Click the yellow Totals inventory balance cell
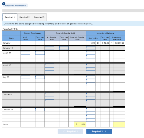144x138 pixels. click(119, 124)
